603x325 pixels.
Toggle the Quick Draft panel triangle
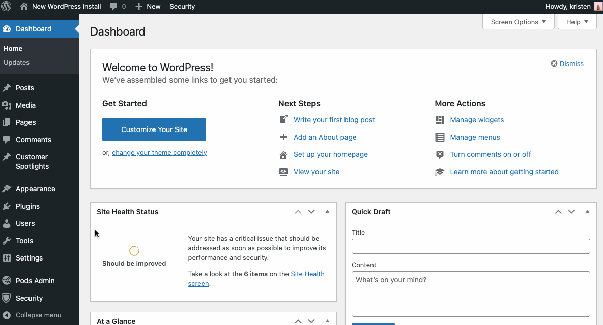[587, 212]
